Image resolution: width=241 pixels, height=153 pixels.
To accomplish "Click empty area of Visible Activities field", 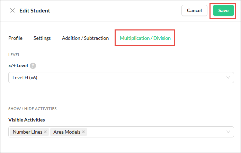I will 155,132.
